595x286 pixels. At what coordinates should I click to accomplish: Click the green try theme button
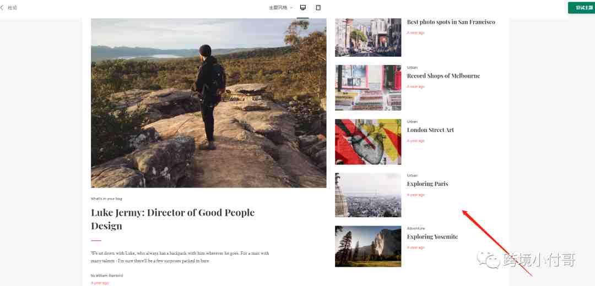pyautogui.click(x=581, y=8)
